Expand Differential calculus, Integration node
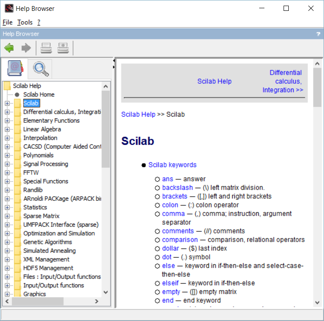This screenshot has width=324, height=321. [7, 112]
